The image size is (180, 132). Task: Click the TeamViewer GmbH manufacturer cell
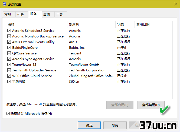pyautogui.click(x=84, y=65)
